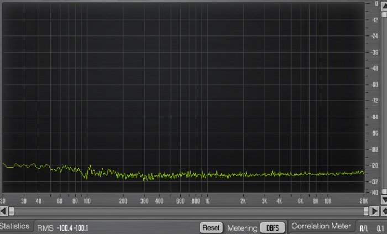387x234 pixels.
Task: Click the down arrow at the bottom of the vertical scrollbar
Action: point(384,199)
